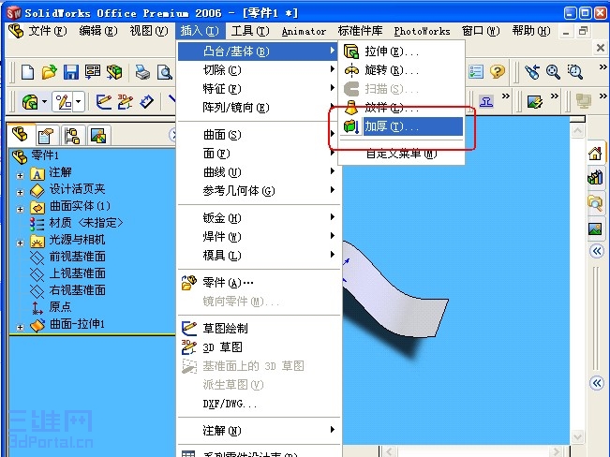Click the Zoom to Fit magnifier icon

click(553, 72)
